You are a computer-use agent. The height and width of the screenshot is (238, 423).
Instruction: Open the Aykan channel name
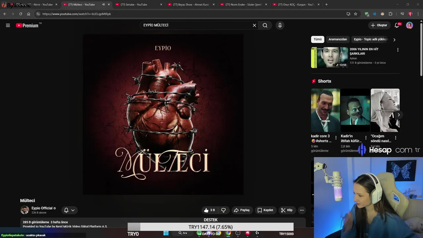click(x=353, y=59)
